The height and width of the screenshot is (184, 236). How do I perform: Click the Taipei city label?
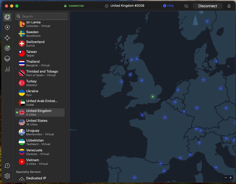30,55
